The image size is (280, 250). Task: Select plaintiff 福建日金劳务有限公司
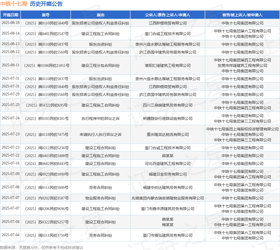click(168, 174)
